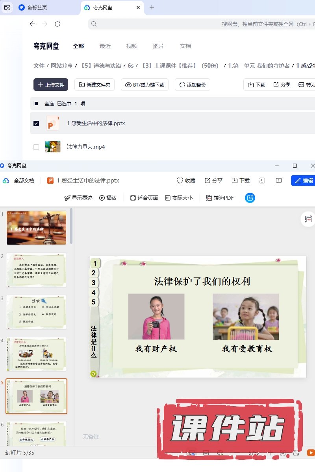Click the browser back arrow
The width and height of the screenshot is (315, 472).
point(32,24)
